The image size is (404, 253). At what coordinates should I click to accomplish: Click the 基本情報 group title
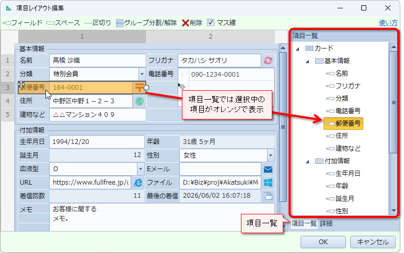[x=32, y=49]
